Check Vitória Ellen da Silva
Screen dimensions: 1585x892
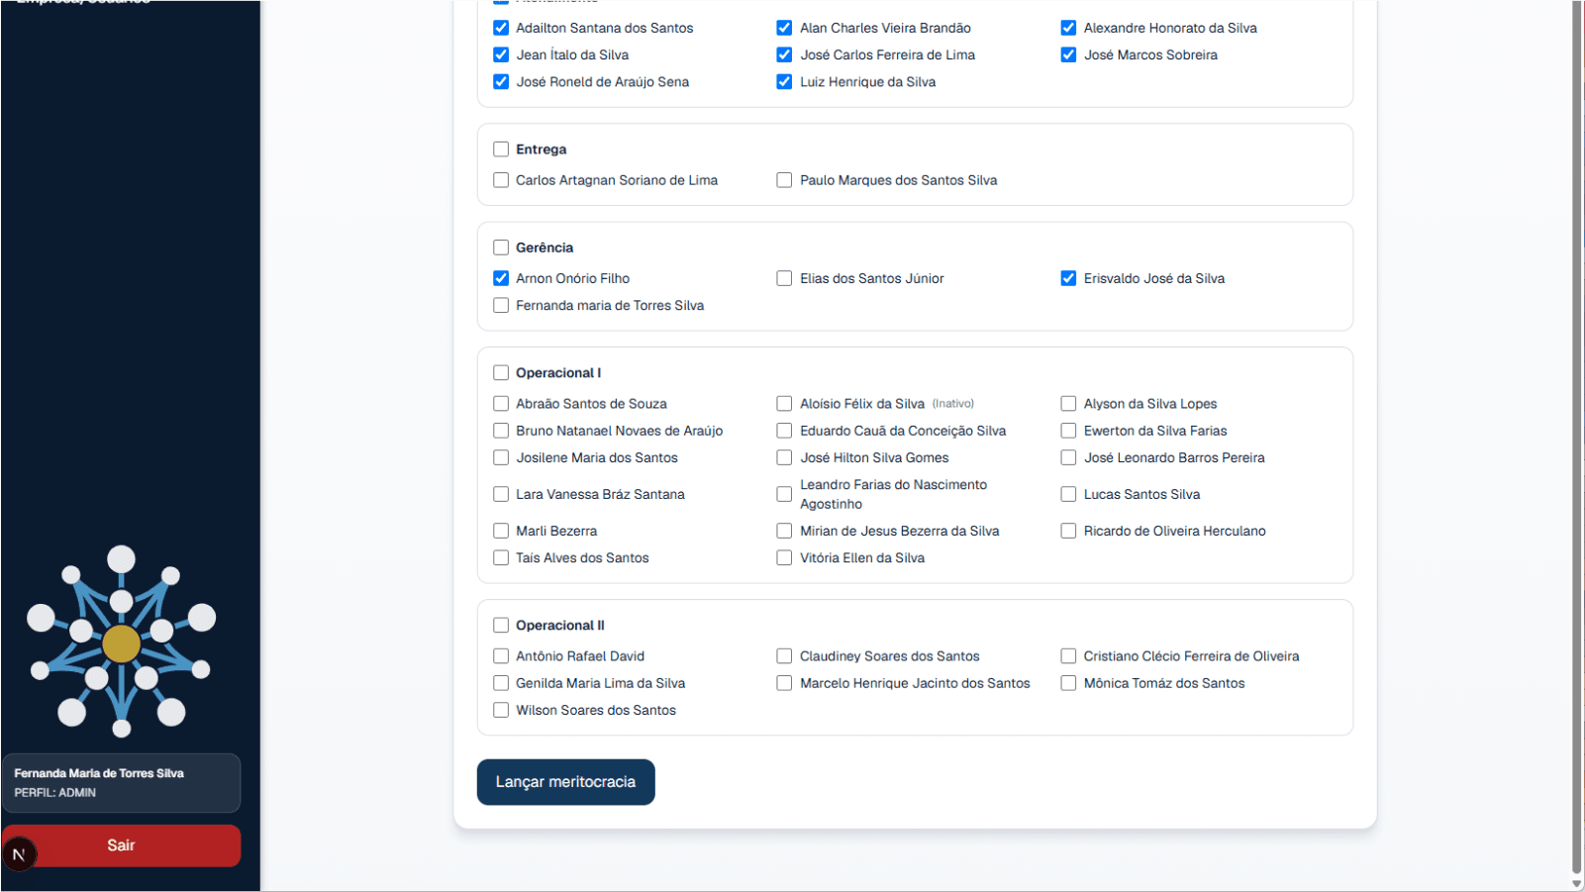[784, 558]
